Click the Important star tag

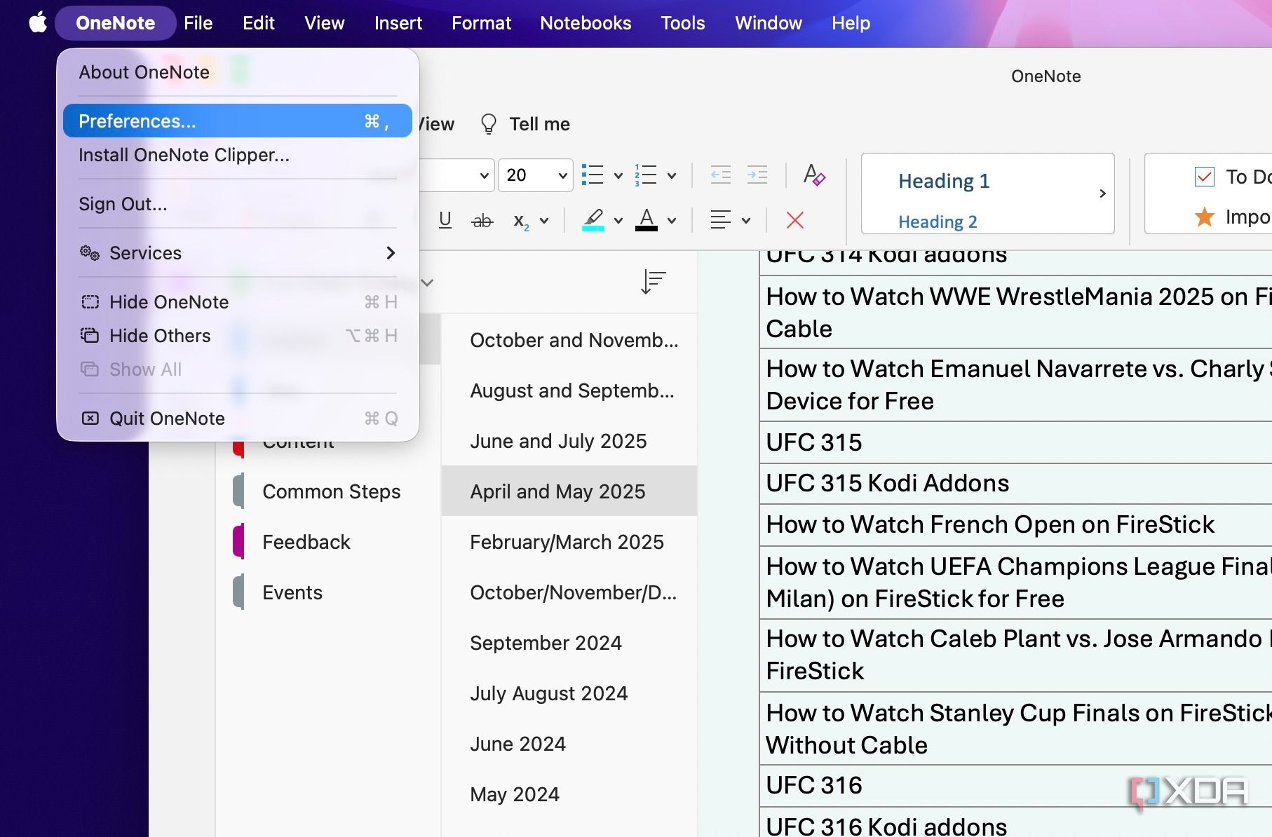(1205, 217)
